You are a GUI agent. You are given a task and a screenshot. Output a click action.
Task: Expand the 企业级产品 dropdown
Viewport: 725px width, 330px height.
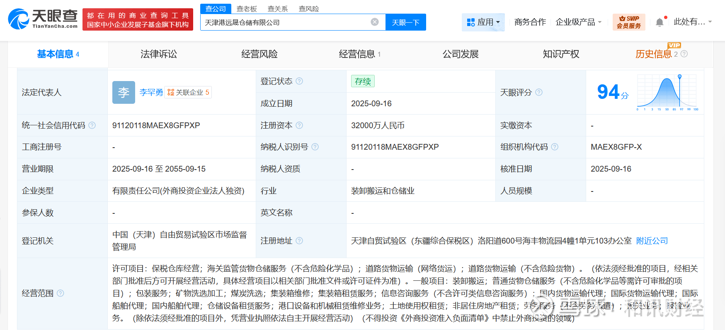point(578,22)
